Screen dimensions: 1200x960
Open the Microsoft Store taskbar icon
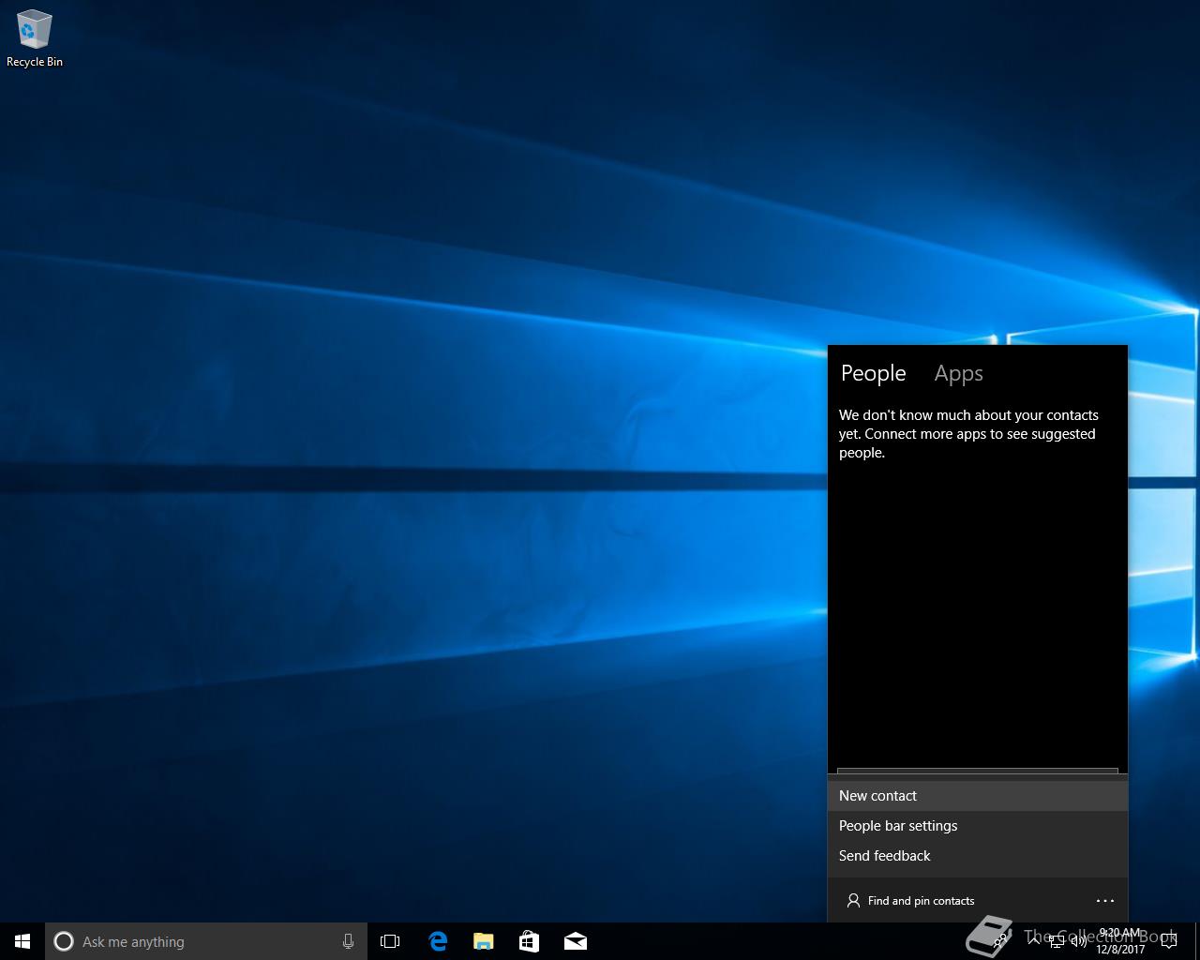coord(529,941)
